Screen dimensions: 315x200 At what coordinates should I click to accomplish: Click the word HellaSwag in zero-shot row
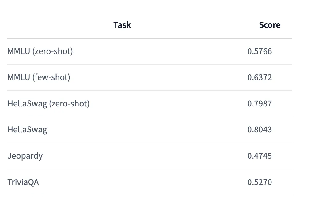(27, 104)
